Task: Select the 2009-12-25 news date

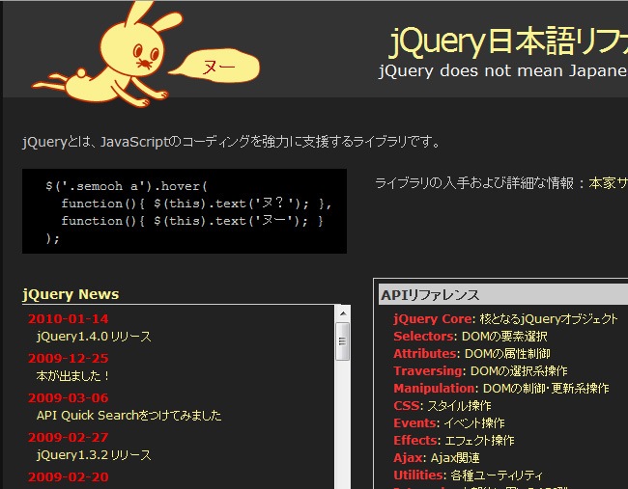Action: [x=68, y=358]
